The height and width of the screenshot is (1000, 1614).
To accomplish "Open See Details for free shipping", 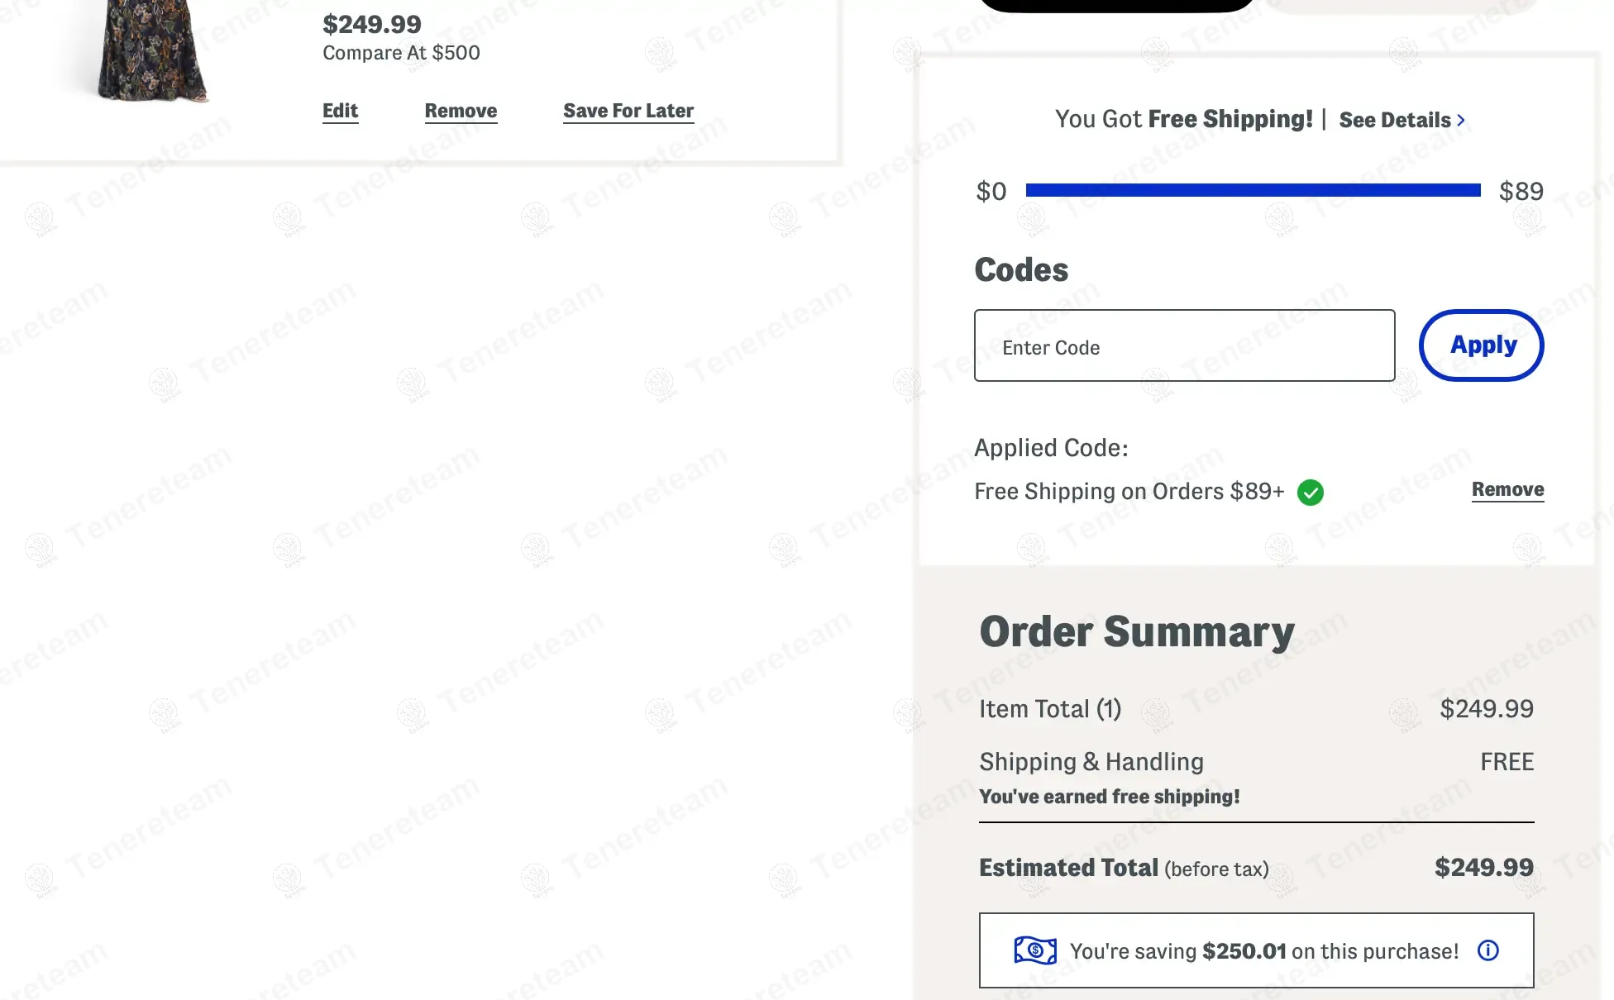I will [1395, 121].
